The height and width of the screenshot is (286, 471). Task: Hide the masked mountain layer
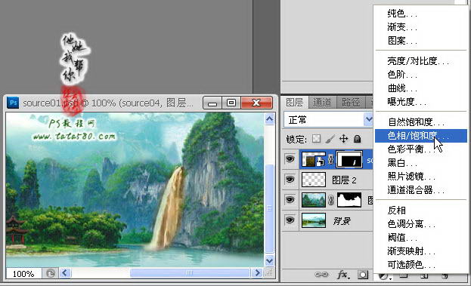(290, 199)
